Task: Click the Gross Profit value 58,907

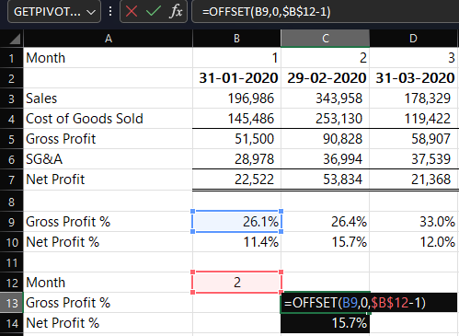Action: coord(414,139)
